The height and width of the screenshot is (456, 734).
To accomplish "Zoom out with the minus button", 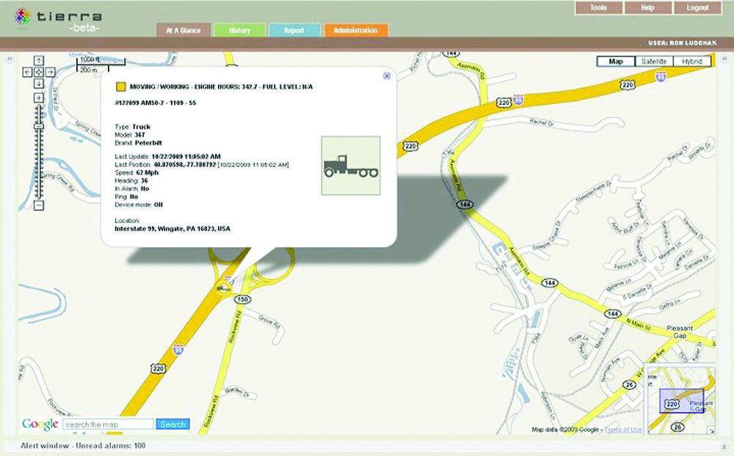I will [39, 205].
